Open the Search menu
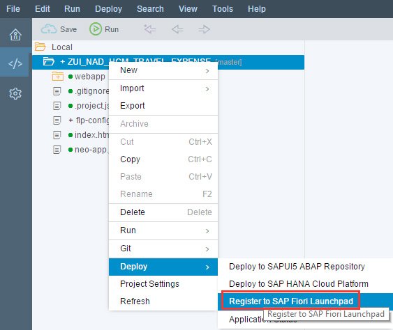The width and height of the screenshot is (393, 330). coord(150,9)
